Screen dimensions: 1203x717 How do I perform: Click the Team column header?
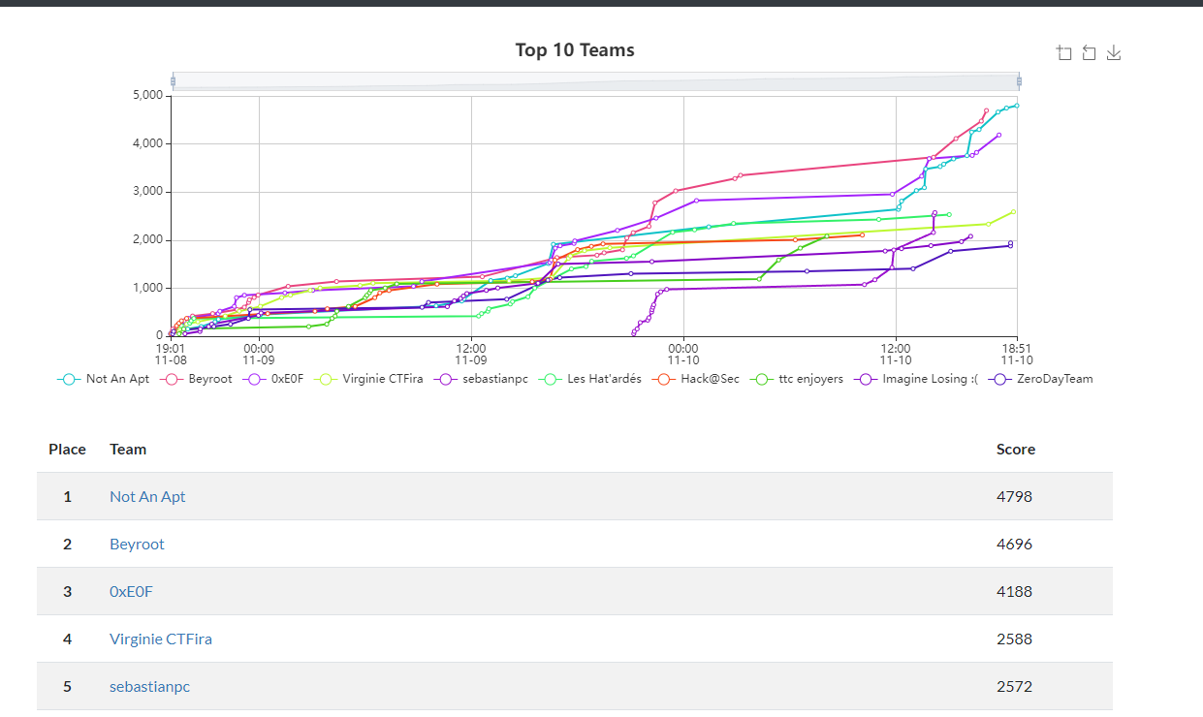point(128,449)
